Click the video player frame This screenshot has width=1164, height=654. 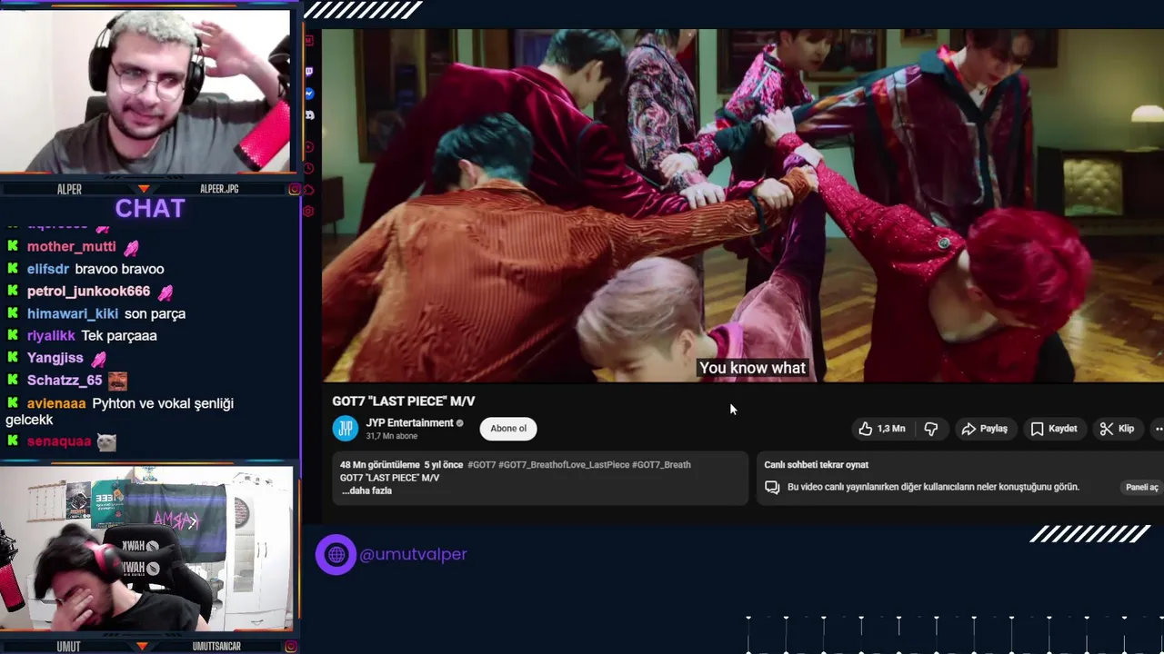743,205
